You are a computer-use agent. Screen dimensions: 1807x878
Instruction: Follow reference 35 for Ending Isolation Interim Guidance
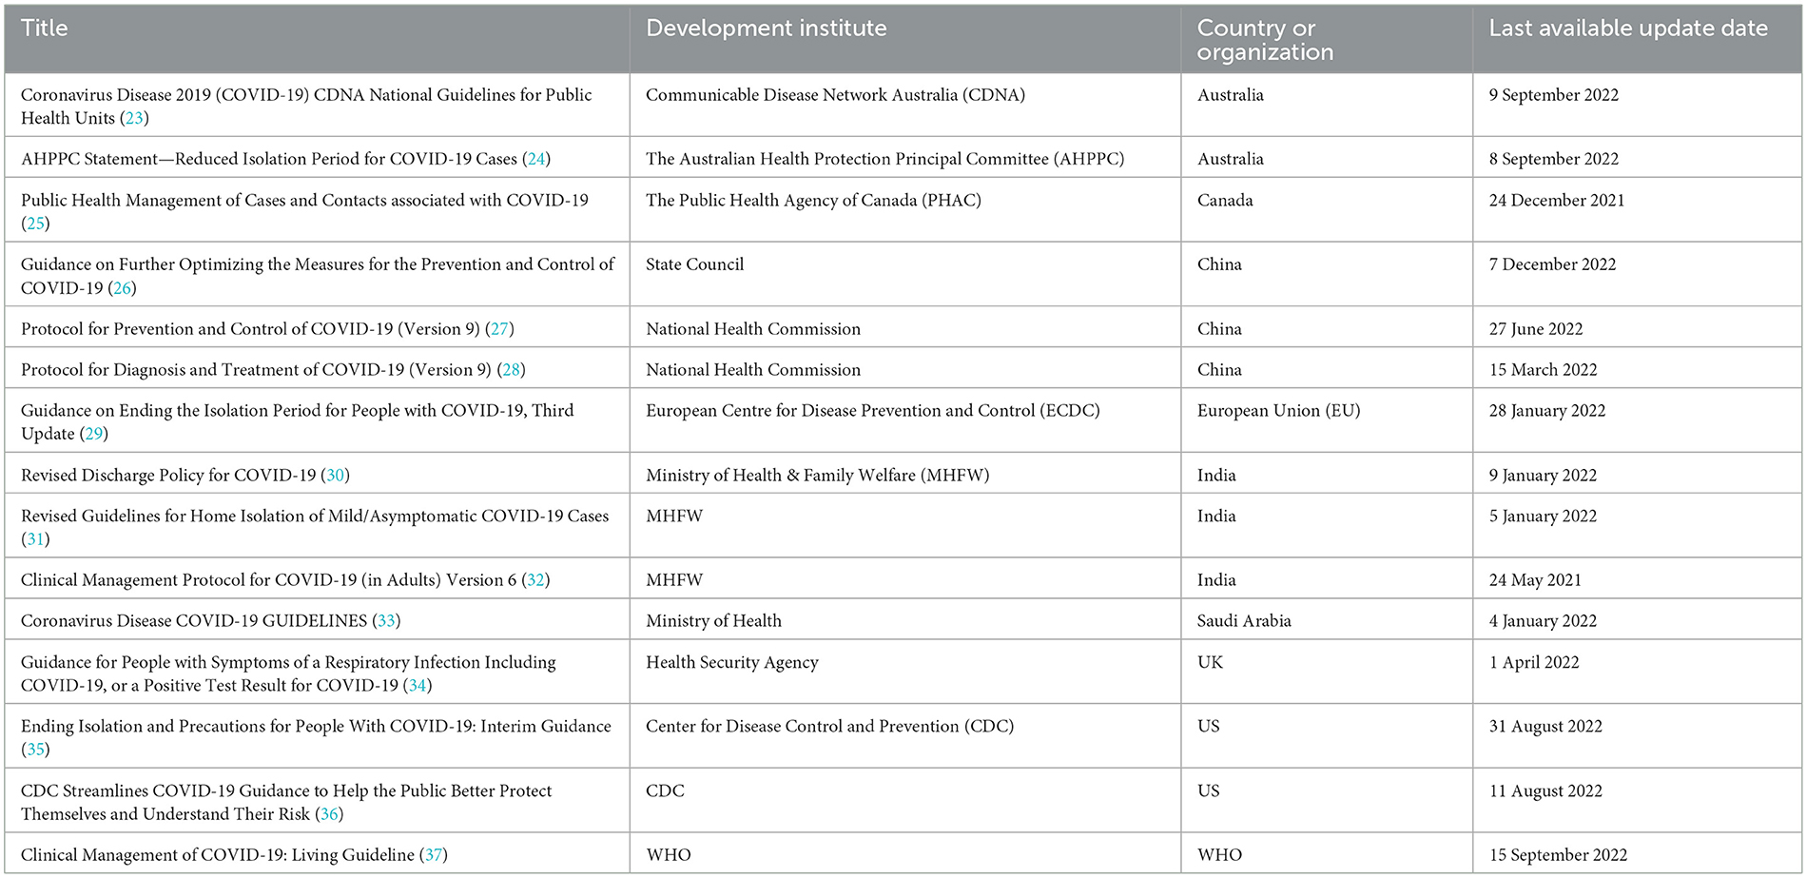(35, 750)
